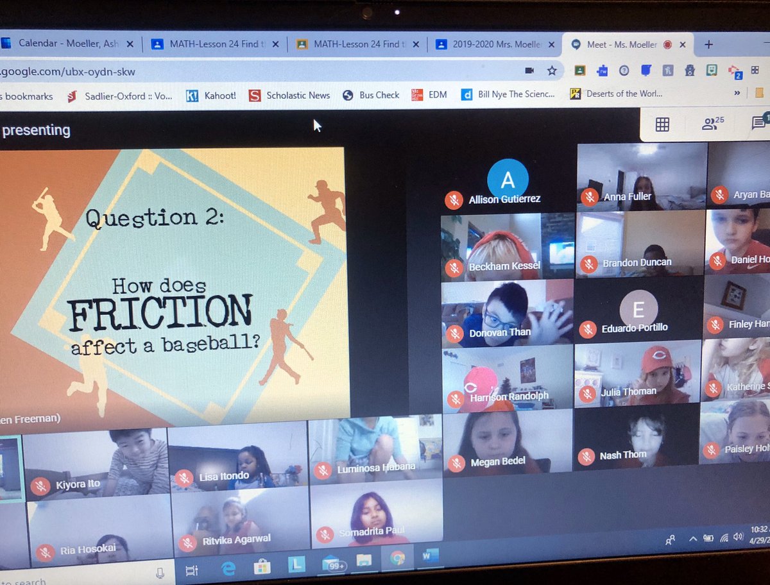Click Donovan Than muted microphone icon
Image resolution: width=770 pixels, height=585 pixels.
455,334
